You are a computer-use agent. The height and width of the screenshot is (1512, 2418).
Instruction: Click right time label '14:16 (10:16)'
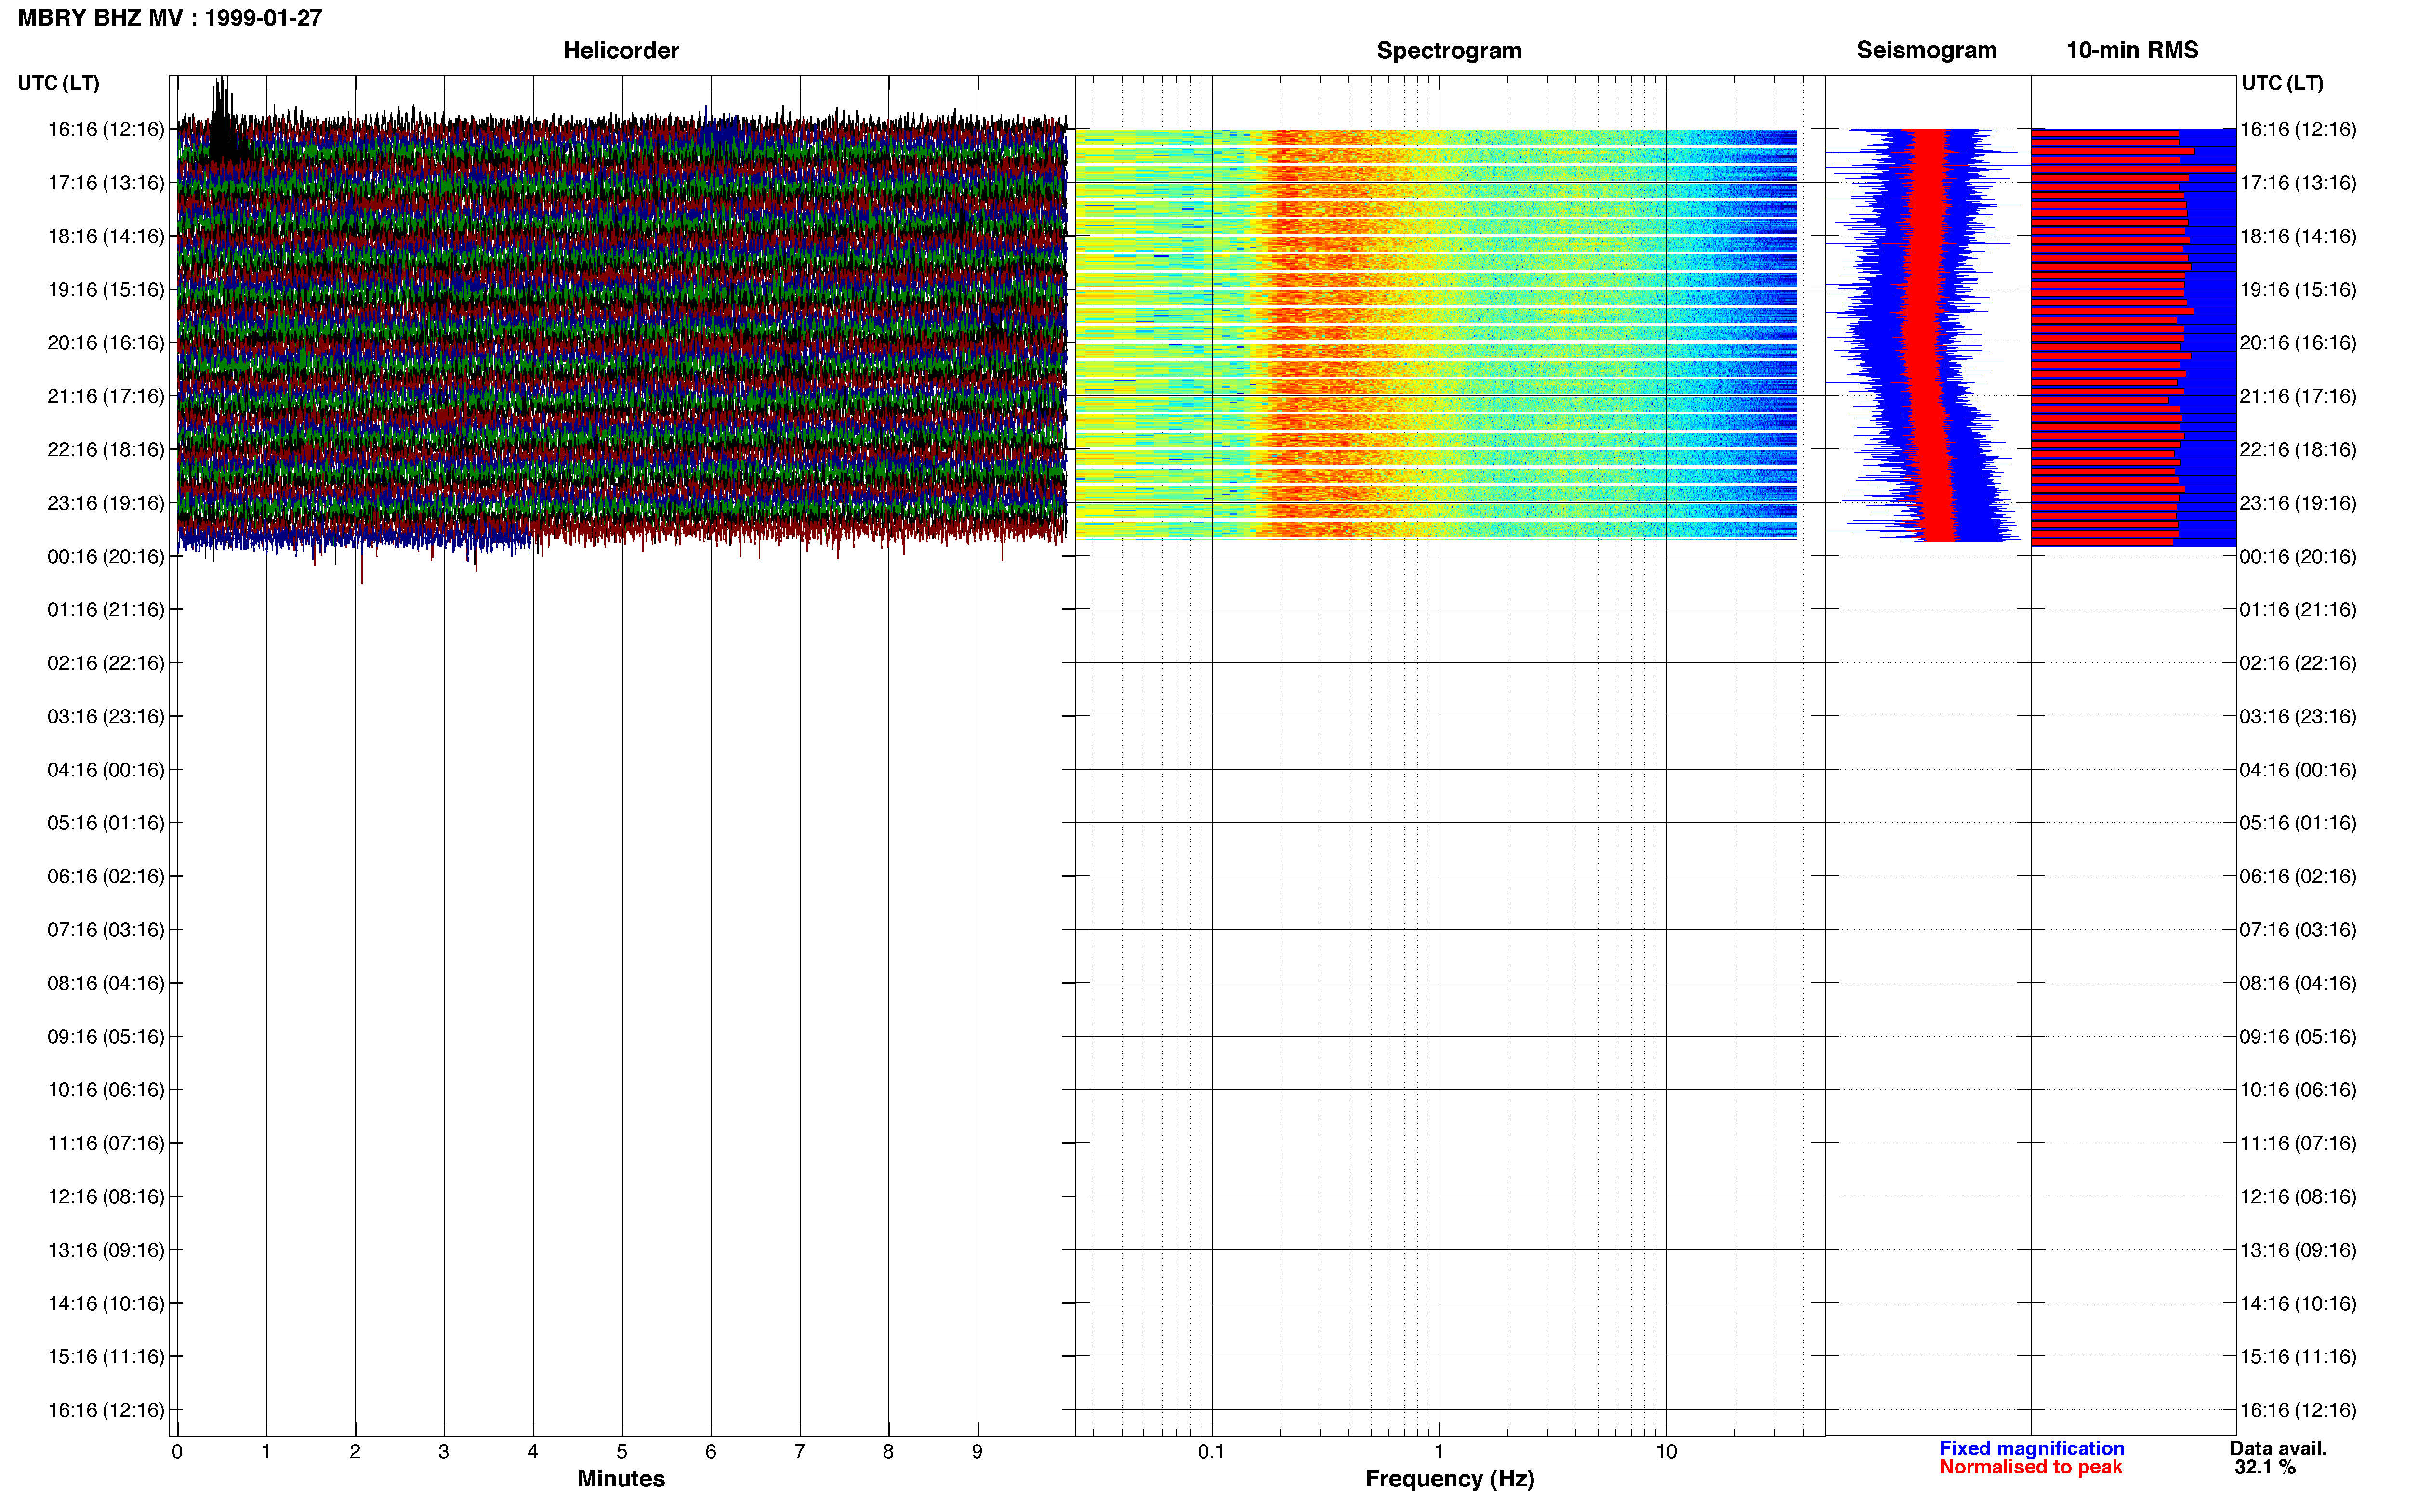tap(2298, 1303)
